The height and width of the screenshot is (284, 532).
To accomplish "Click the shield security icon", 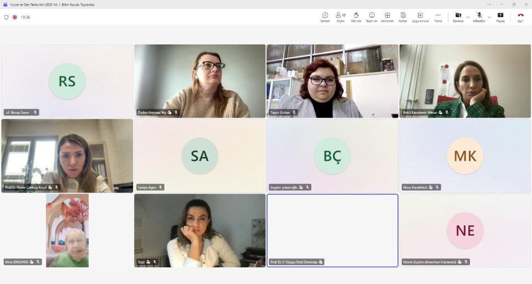I will (x=6, y=17).
